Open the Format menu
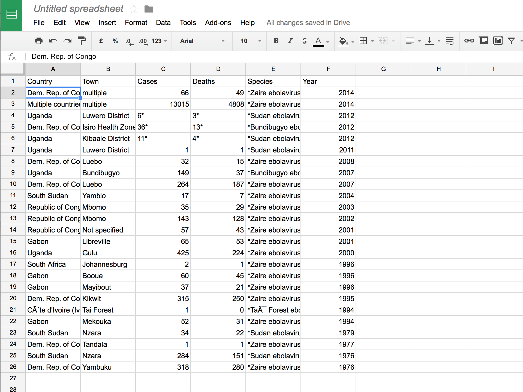Image resolution: width=523 pixels, height=392 pixels. click(x=136, y=23)
